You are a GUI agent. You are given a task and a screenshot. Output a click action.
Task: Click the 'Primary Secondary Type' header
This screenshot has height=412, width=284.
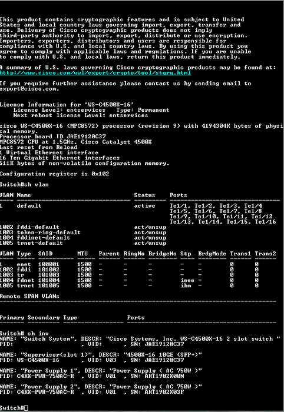38,317
